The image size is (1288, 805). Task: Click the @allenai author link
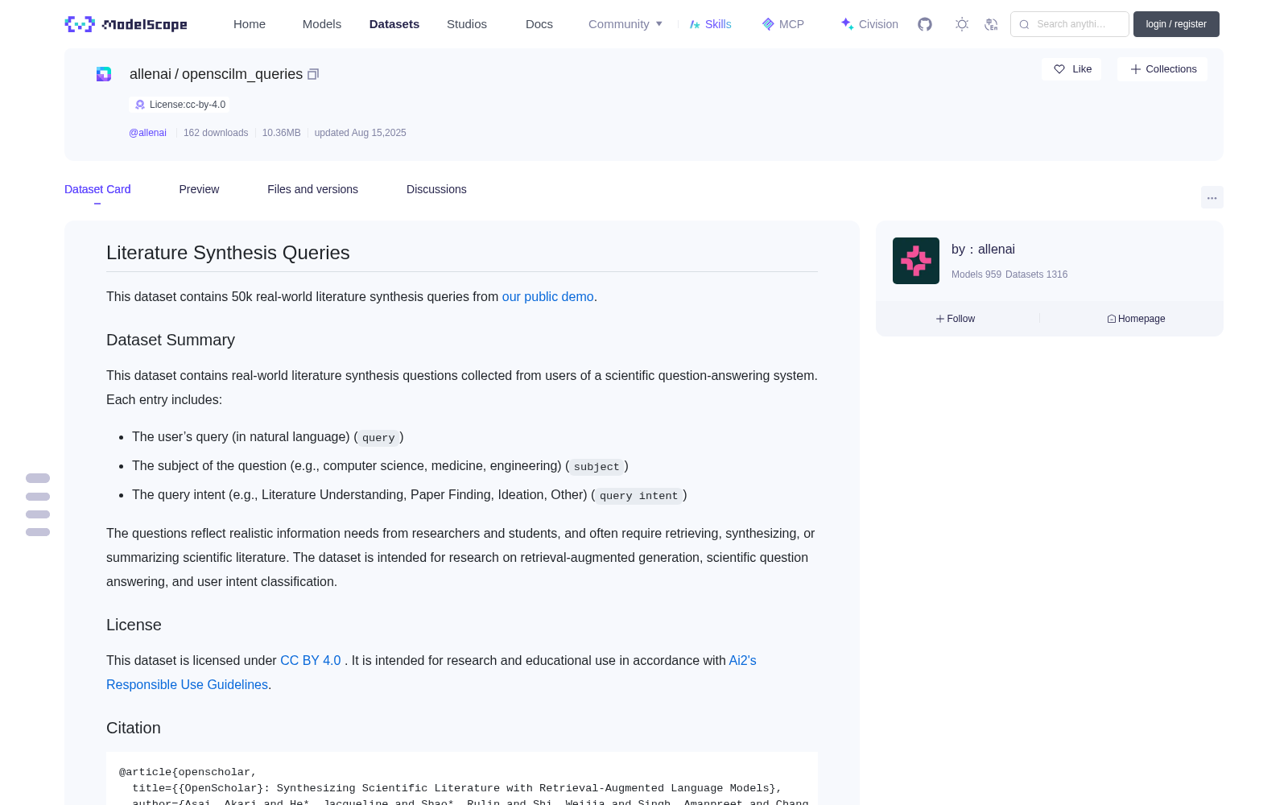[x=147, y=133]
